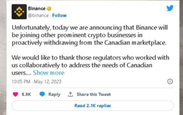
Task: Click the Twitter info circle icon
Action: (170, 81)
